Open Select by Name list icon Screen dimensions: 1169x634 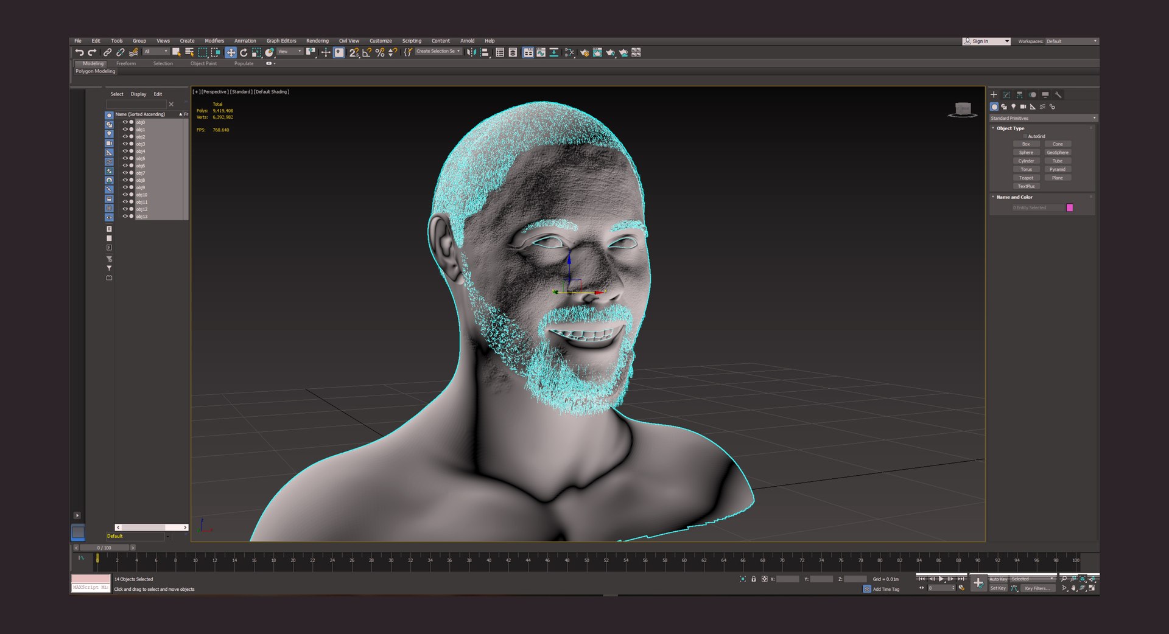pos(189,52)
